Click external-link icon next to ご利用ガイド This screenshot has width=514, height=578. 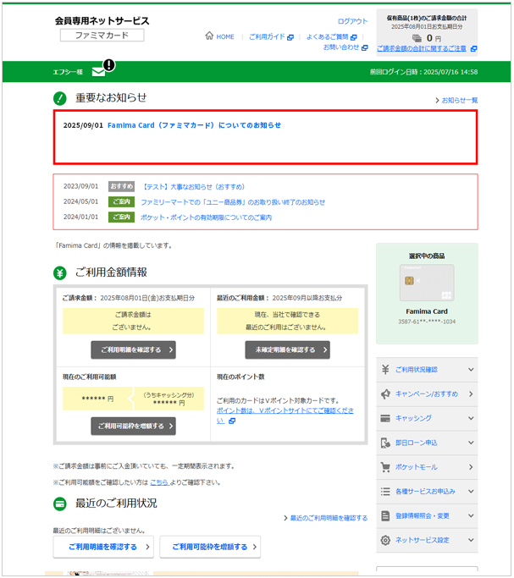[290, 37]
